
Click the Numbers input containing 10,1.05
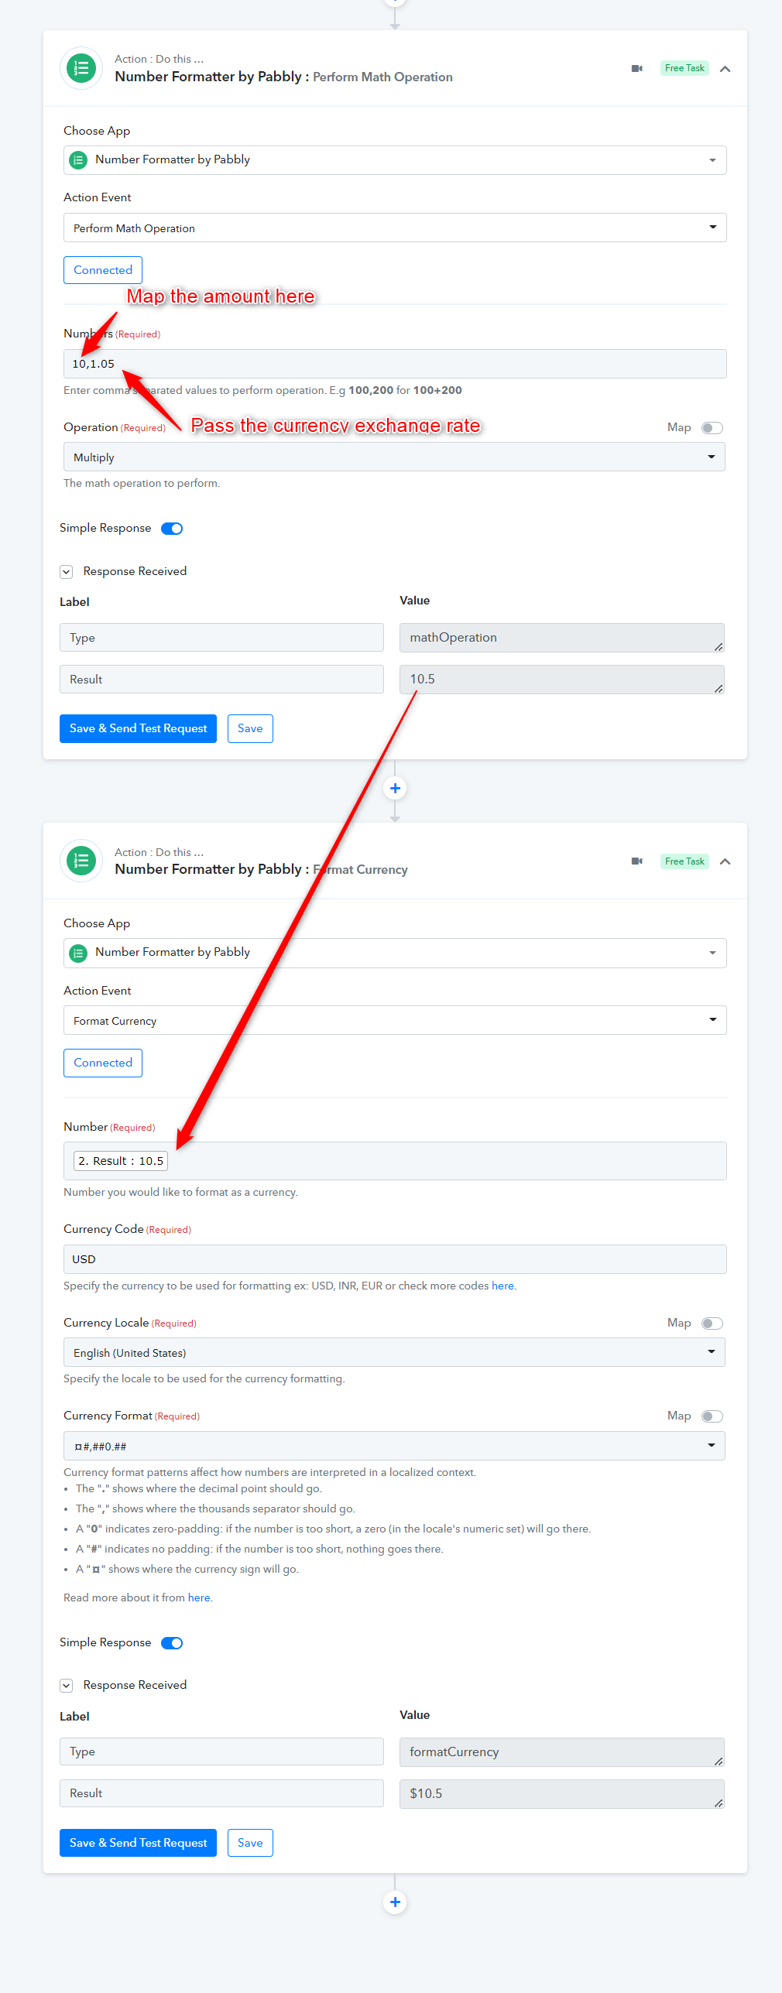pyautogui.click(x=395, y=364)
